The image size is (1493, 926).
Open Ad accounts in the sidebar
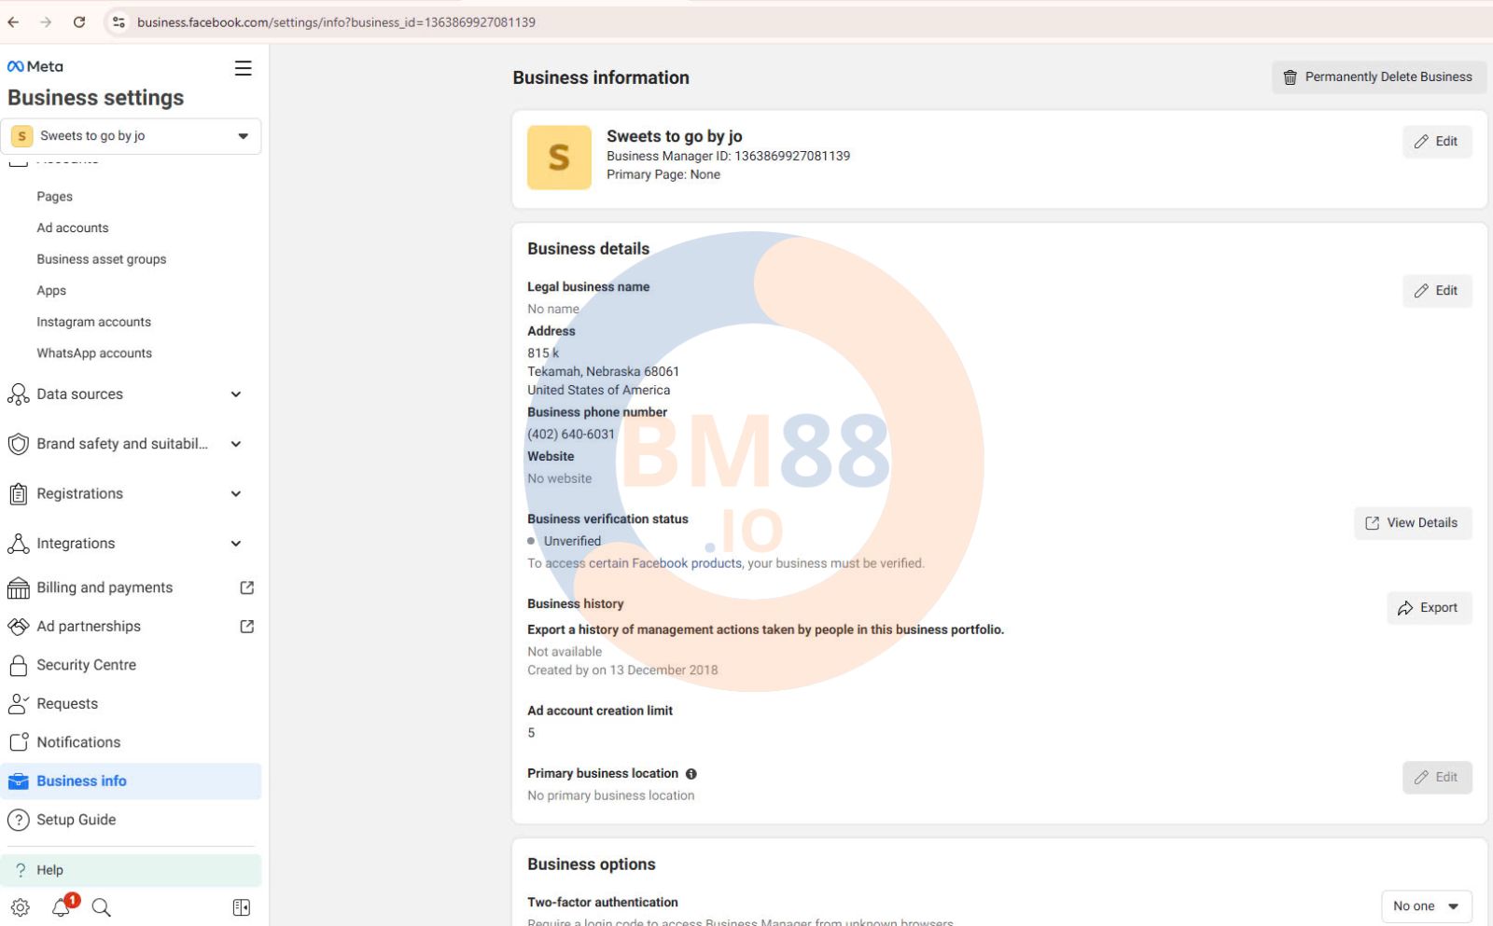(73, 228)
